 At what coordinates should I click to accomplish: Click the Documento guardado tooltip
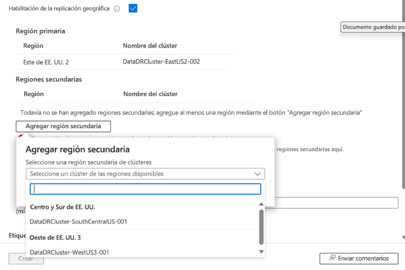pos(372,27)
